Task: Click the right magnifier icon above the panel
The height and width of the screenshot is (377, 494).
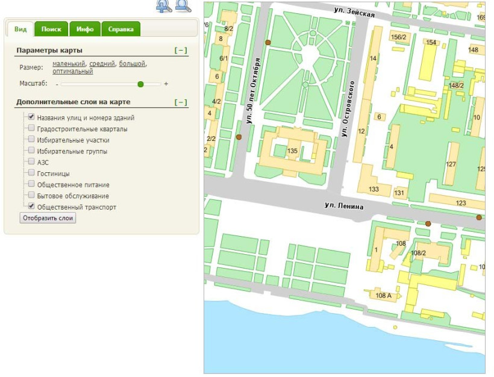Action: point(183,6)
